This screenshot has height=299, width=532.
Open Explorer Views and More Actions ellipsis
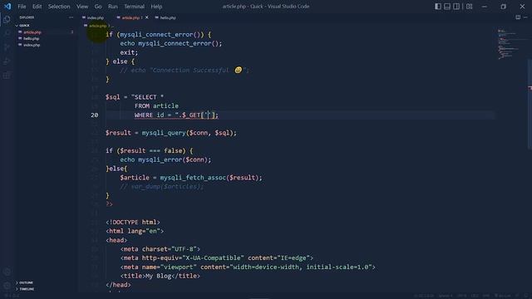[71, 17]
